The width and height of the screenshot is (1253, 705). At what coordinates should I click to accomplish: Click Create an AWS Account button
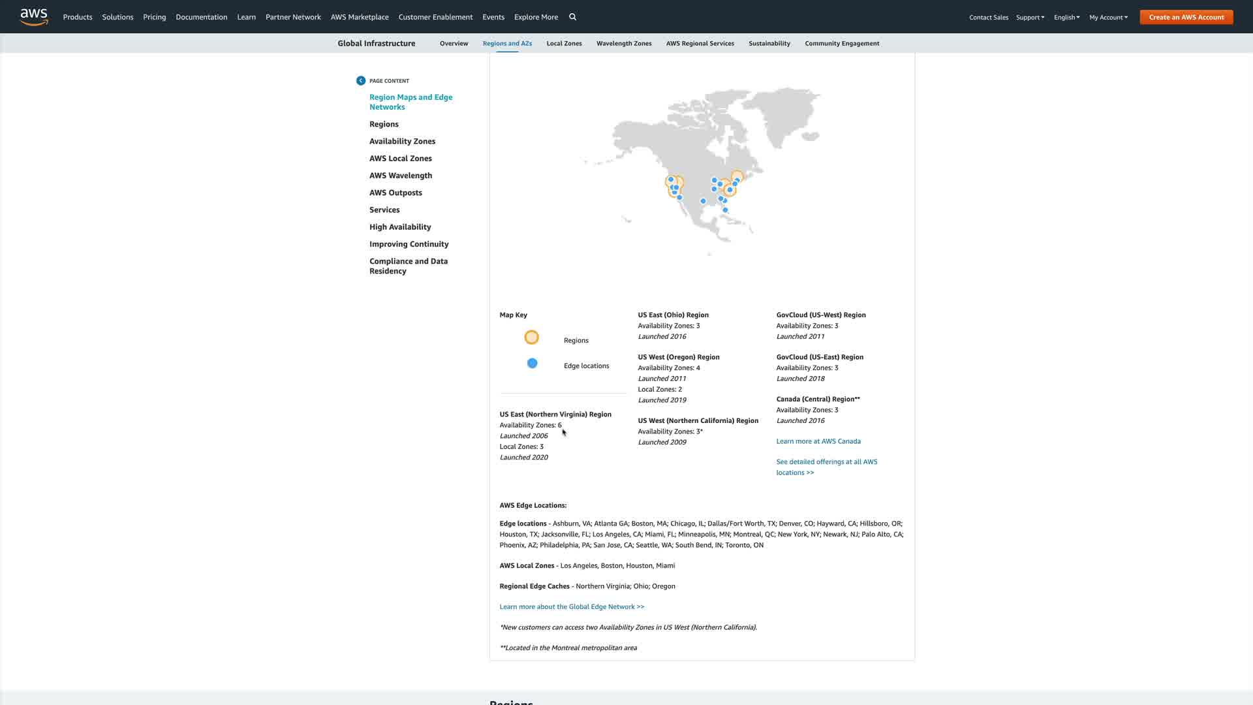[x=1186, y=17]
